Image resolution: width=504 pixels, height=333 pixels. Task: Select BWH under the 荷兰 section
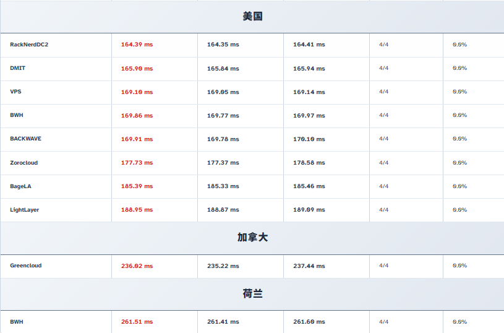tap(17, 322)
